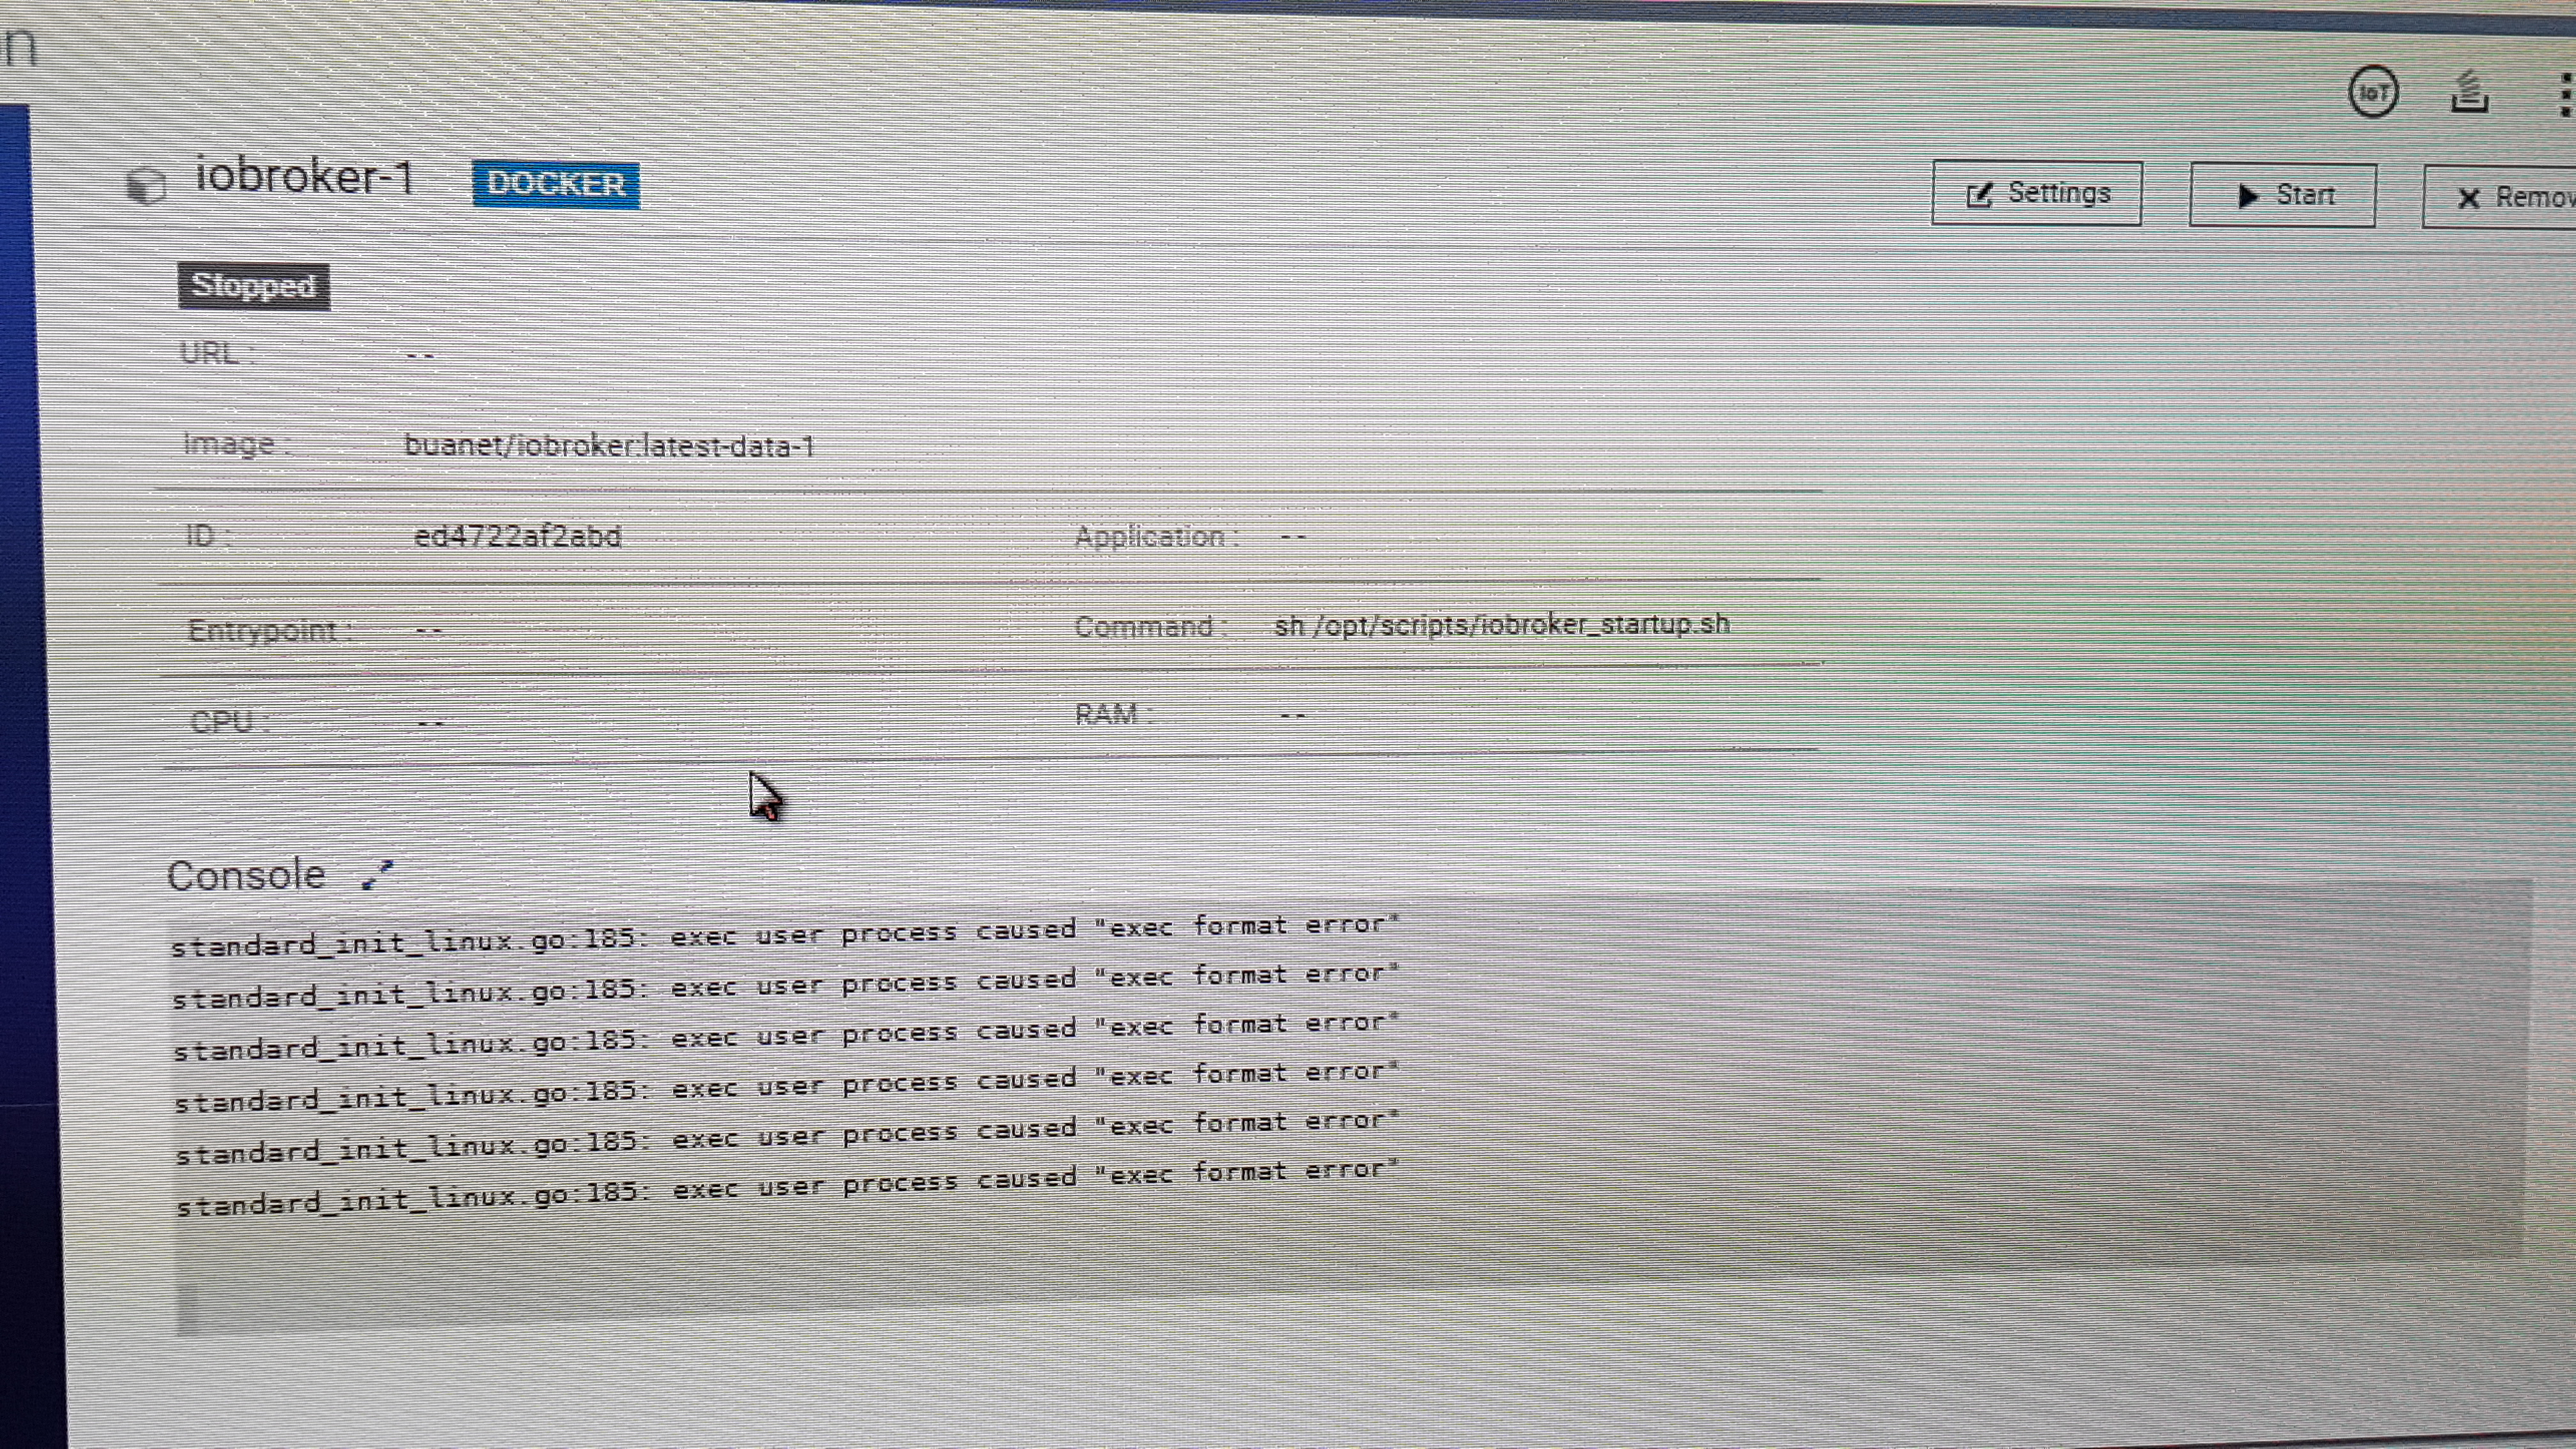The height and width of the screenshot is (1449, 2576).
Task: Select the Entrypoint label
Action: [x=270, y=630]
